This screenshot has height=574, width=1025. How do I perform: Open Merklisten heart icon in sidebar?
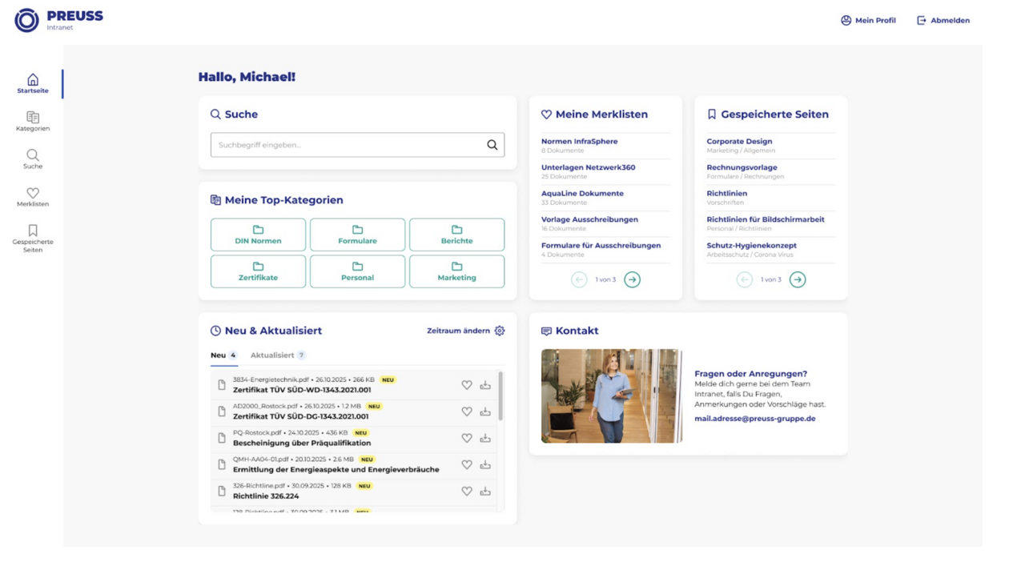coord(33,197)
